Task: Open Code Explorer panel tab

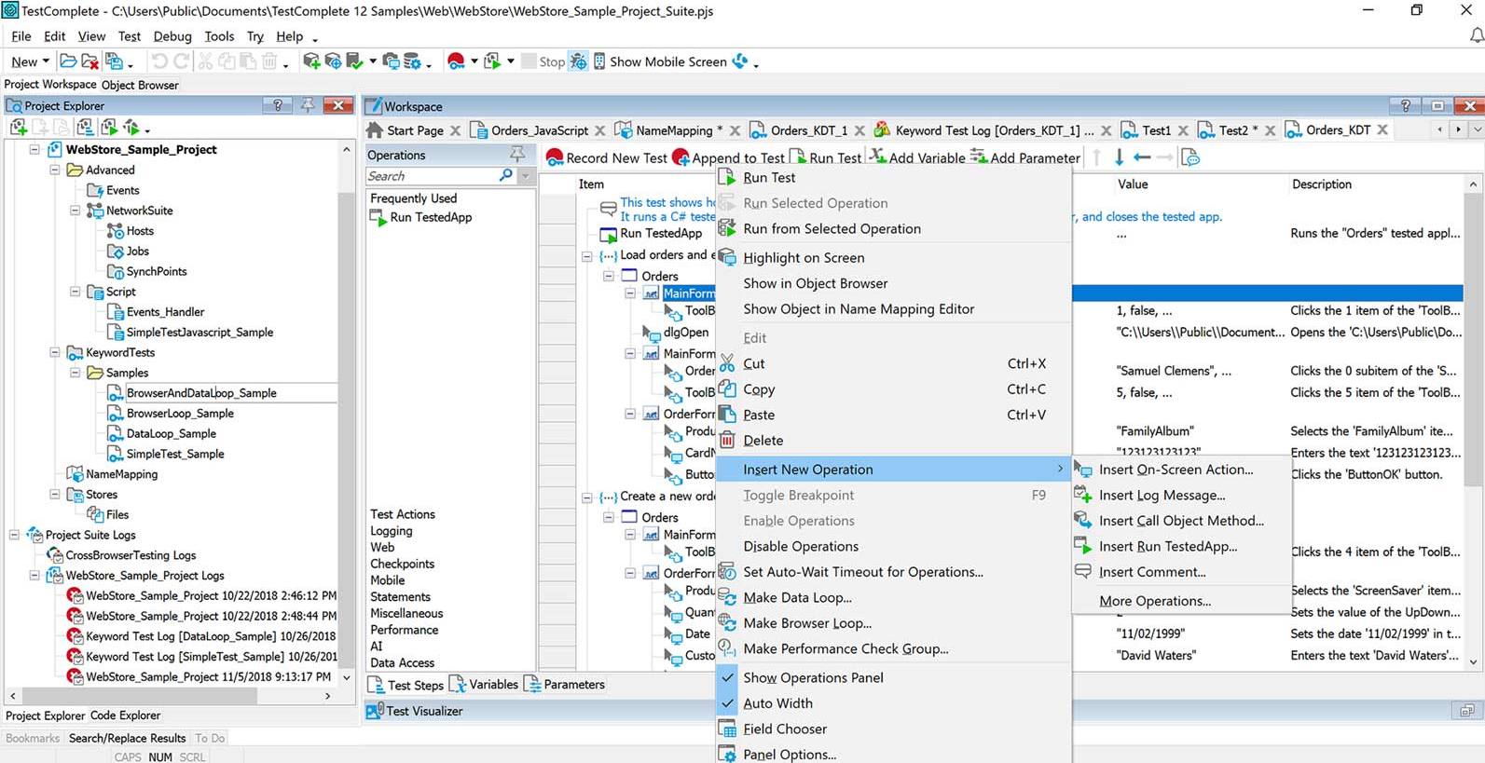Action: click(126, 715)
